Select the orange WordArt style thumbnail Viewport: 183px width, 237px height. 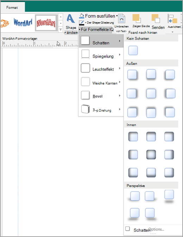tap(5, 24)
